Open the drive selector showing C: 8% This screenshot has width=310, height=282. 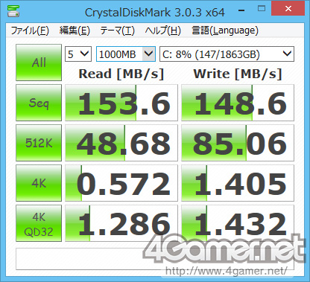(227, 54)
